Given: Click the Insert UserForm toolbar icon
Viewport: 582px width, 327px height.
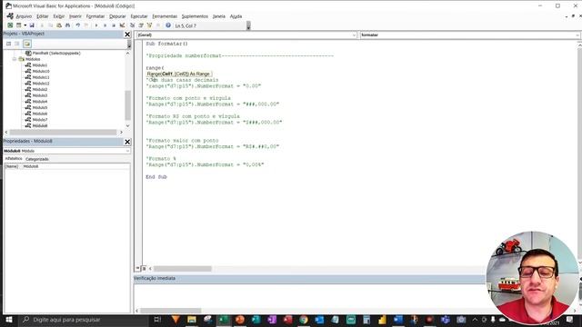Looking at the screenshot, I should [x=18, y=25].
